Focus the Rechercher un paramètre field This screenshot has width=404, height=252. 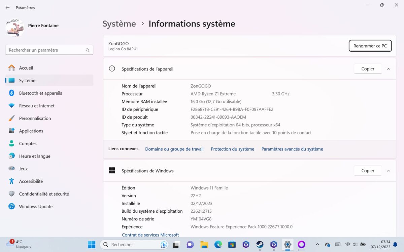(49, 50)
